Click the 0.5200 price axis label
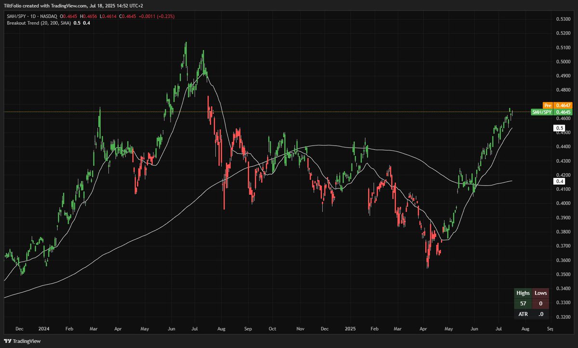 [563, 33]
